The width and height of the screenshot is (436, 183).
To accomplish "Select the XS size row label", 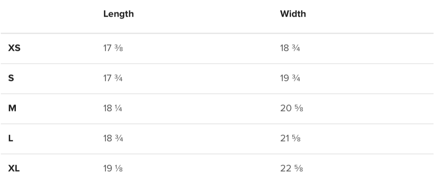I will 14,48.
